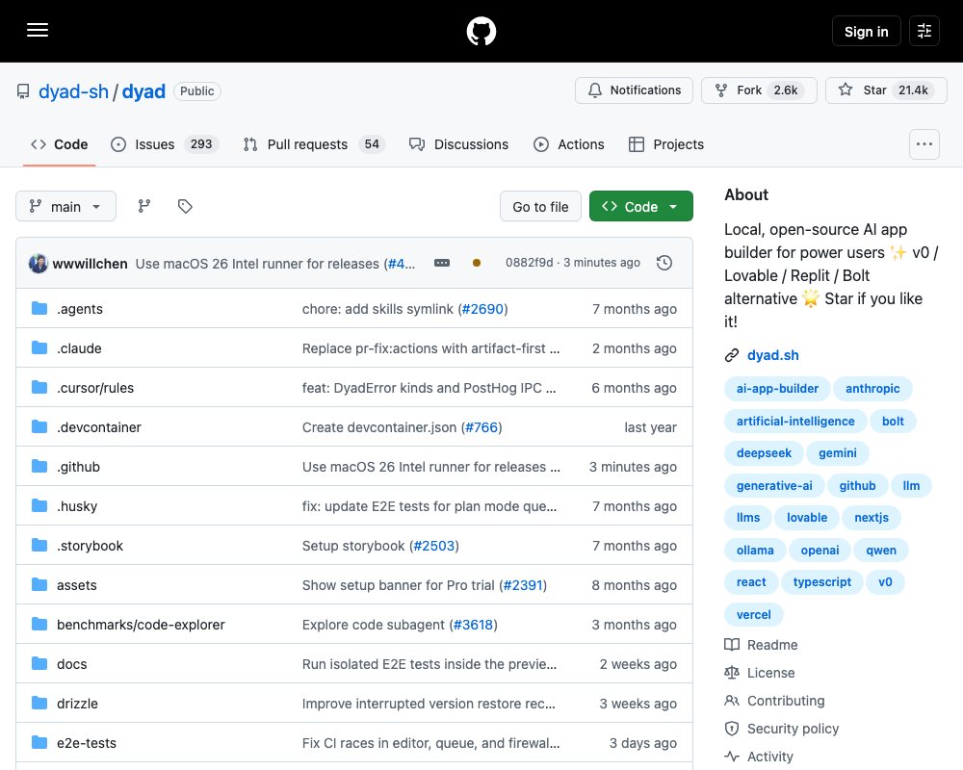The image size is (963, 770).
Task: Show more repository tabs via ellipsis button
Action: click(x=924, y=144)
